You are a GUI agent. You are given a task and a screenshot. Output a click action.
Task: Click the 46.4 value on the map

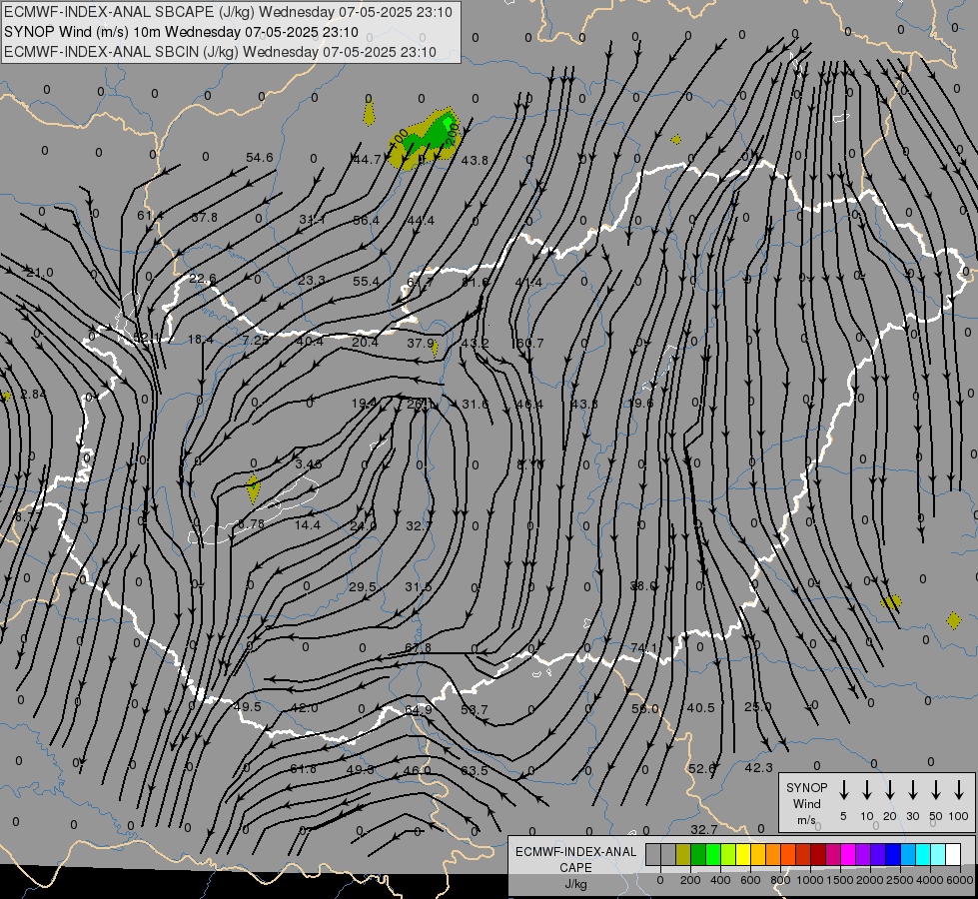pos(529,404)
